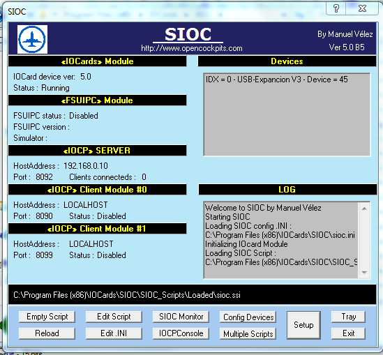The height and width of the screenshot is (355, 383).
Task: Close the SIOC window
Action: tap(362, 9)
